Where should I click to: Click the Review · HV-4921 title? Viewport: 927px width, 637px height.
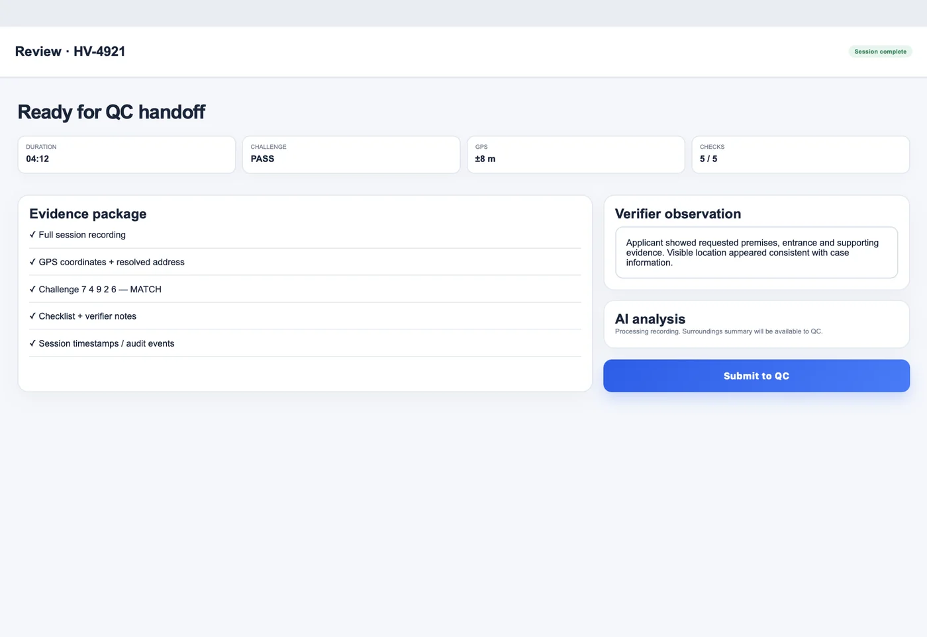point(70,52)
